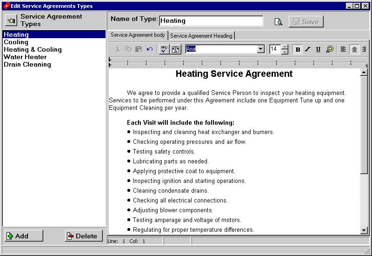Click the Add button
Screen dimensions: 372x256
(x=24, y=236)
